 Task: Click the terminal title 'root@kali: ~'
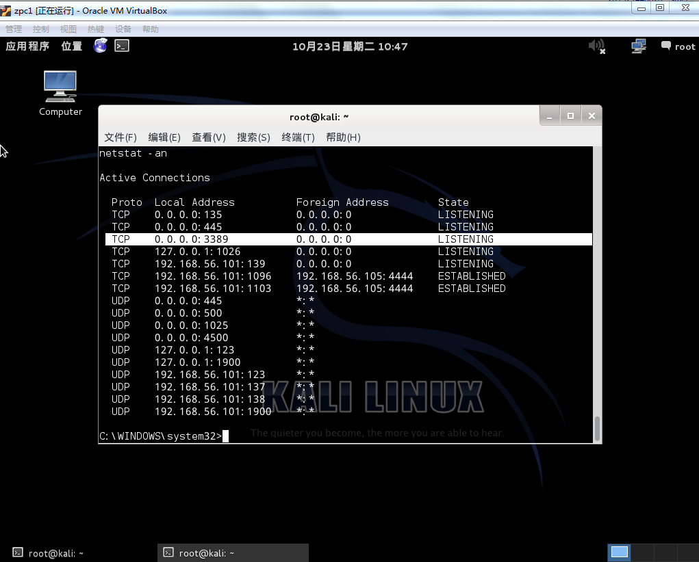pos(319,117)
